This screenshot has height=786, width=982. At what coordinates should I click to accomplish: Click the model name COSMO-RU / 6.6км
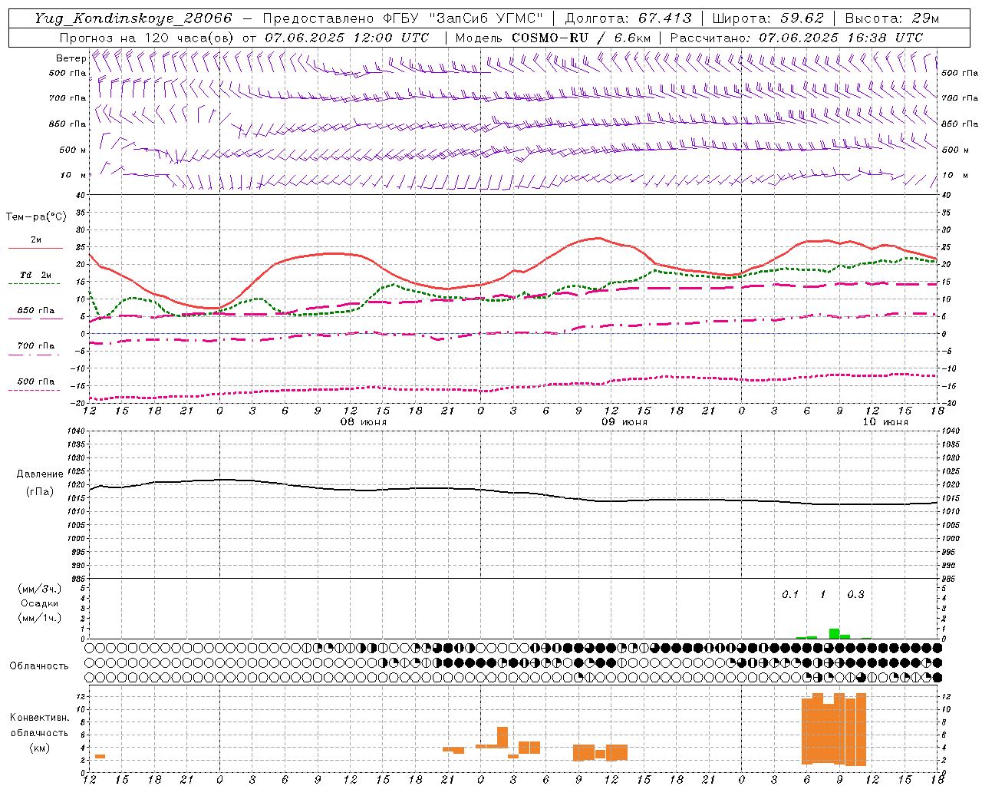coord(581,38)
